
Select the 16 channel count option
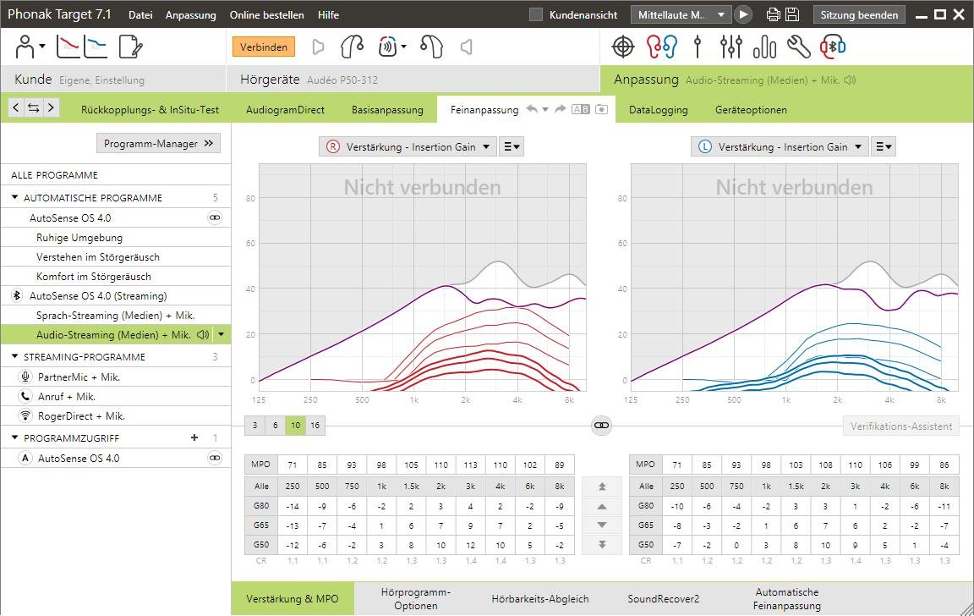point(315,426)
